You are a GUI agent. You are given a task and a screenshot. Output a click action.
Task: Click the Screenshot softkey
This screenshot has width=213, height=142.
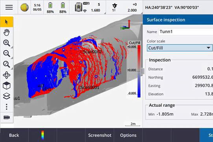pos(100,135)
